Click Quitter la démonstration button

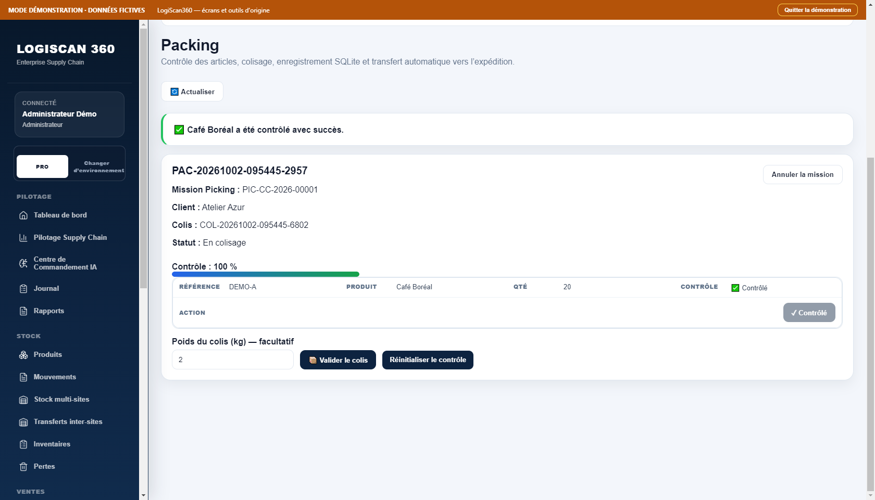818,10
